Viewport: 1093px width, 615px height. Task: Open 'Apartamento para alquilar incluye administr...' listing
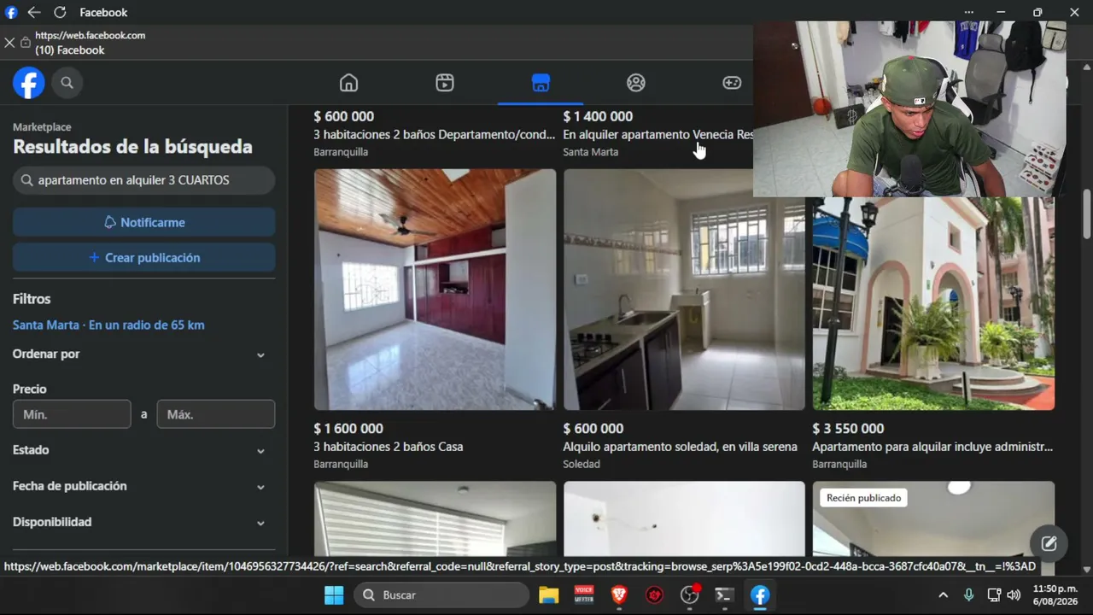coord(932,447)
